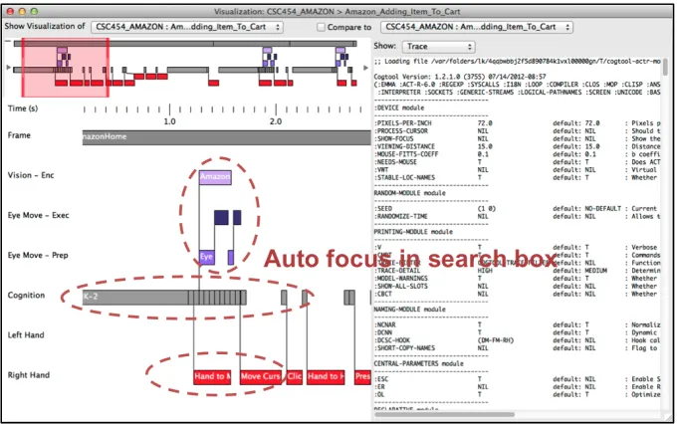This screenshot has height=424, width=677.
Task: Click the left scroll arrow of overview timeline
Action: [x=8, y=68]
